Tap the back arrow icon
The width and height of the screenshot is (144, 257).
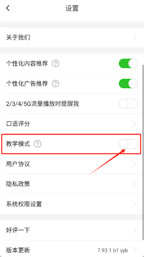(x=8, y=8)
